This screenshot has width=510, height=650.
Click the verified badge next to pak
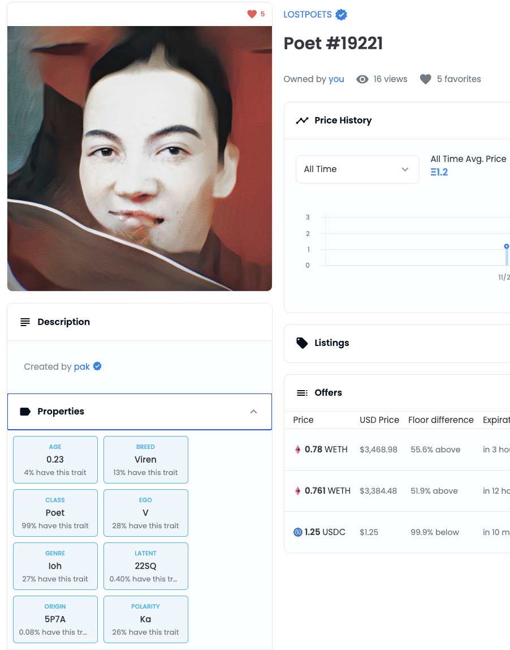coord(97,366)
